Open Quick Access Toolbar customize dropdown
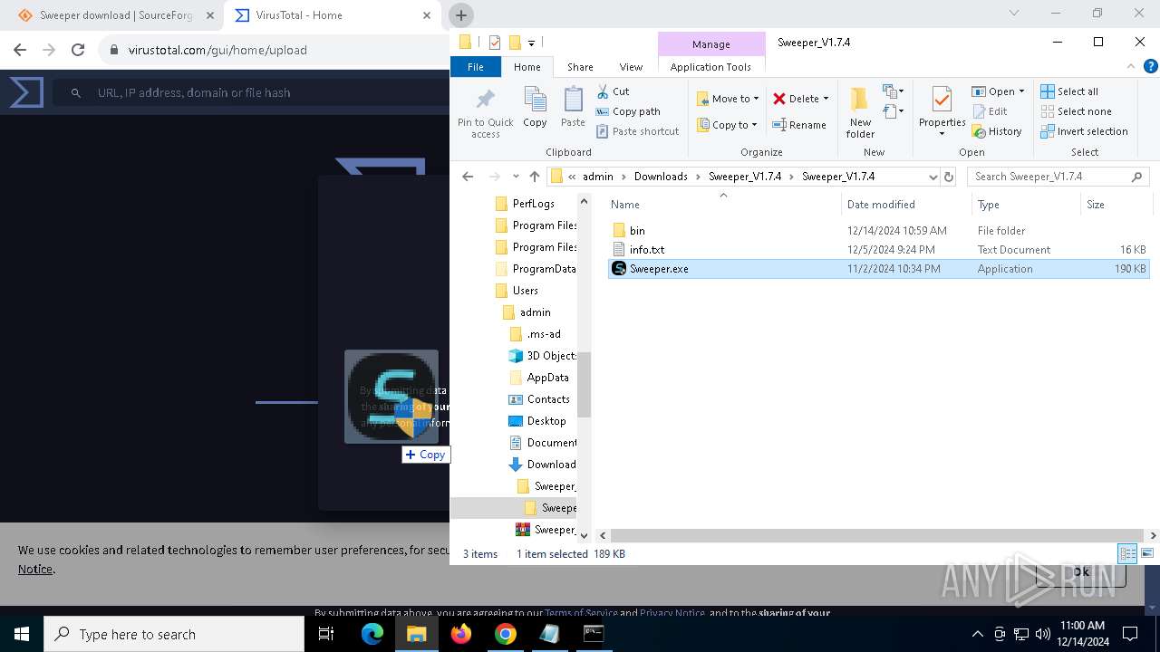Image resolution: width=1160 pixels, height=652 pixels. point(531,43)
